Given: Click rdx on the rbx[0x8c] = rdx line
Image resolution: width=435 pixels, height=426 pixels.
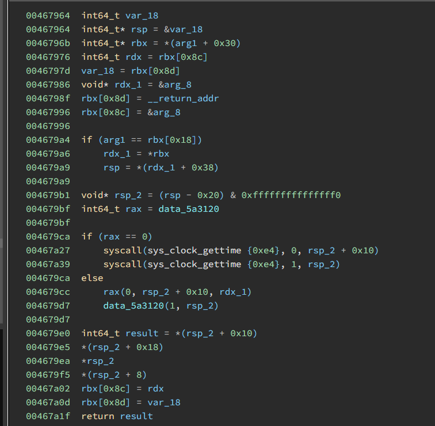Looking at the screenshot, I should point(155,389).
